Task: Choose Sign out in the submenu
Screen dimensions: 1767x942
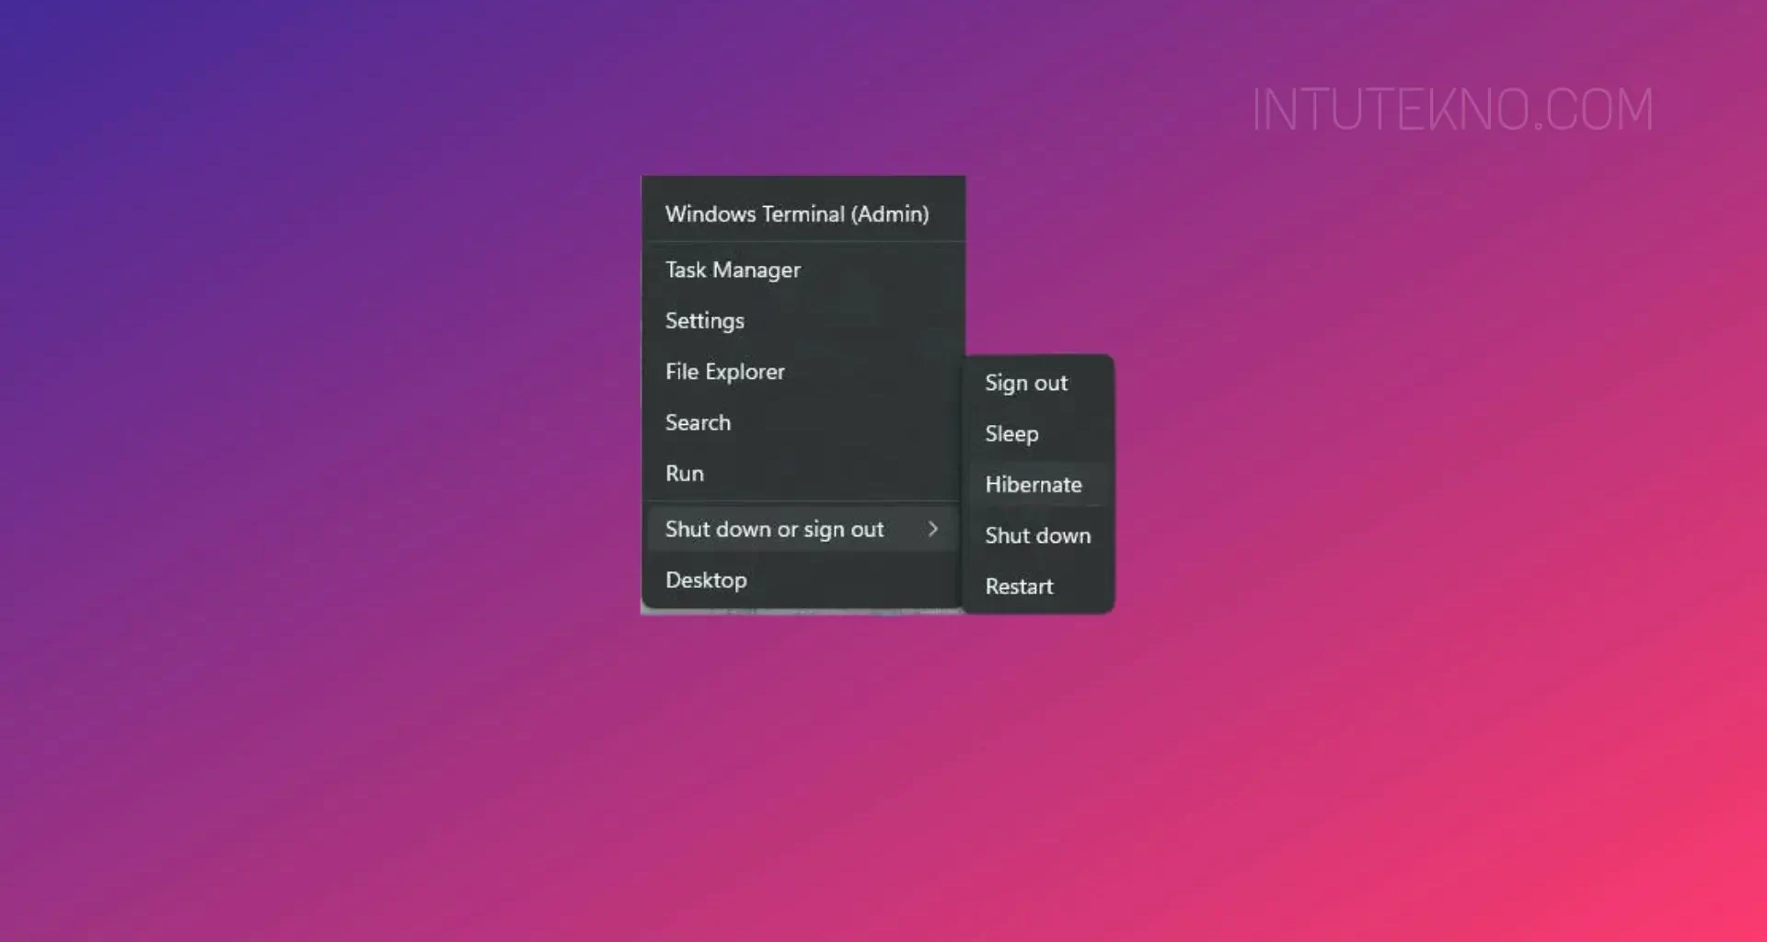Action: 1038,383
